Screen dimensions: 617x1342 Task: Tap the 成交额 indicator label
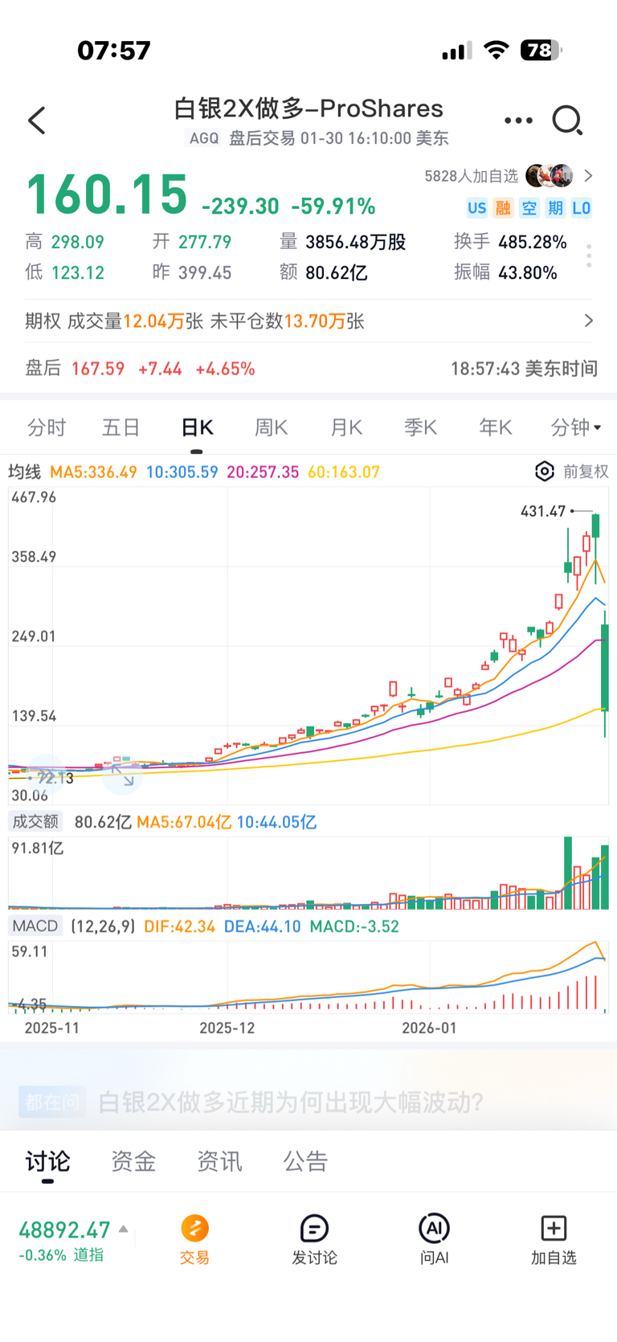pyautogui.click(x=35, y=821)
